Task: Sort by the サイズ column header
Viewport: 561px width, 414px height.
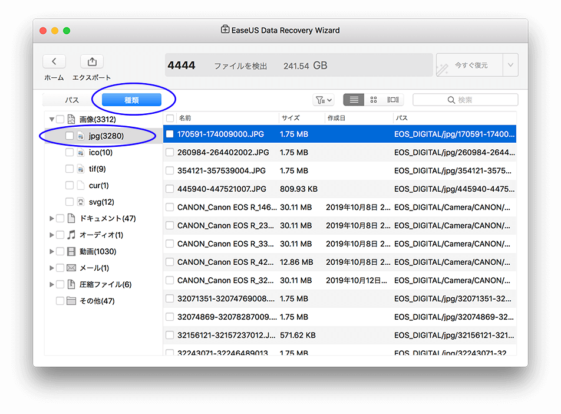Action: click(x=302, y=118)
